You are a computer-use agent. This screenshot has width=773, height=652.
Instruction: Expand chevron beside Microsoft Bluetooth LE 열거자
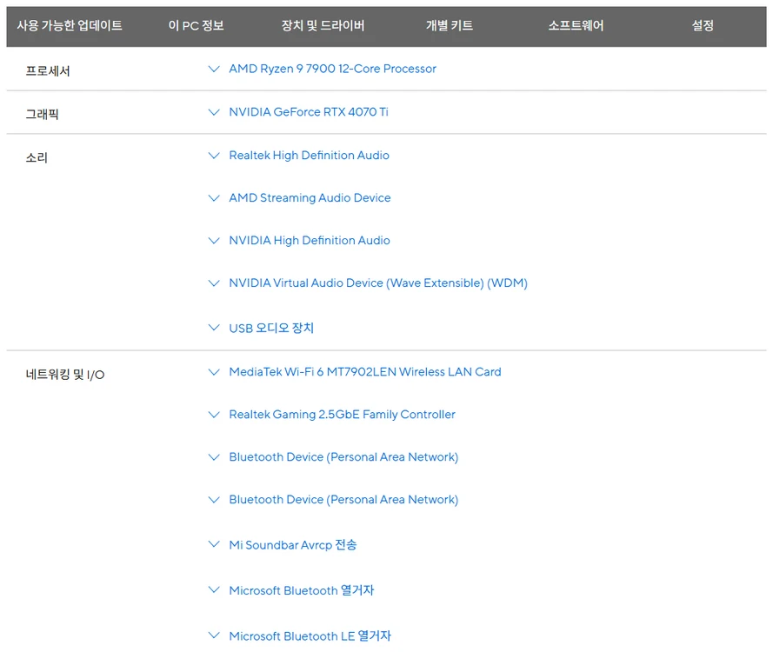click(214, 635)
